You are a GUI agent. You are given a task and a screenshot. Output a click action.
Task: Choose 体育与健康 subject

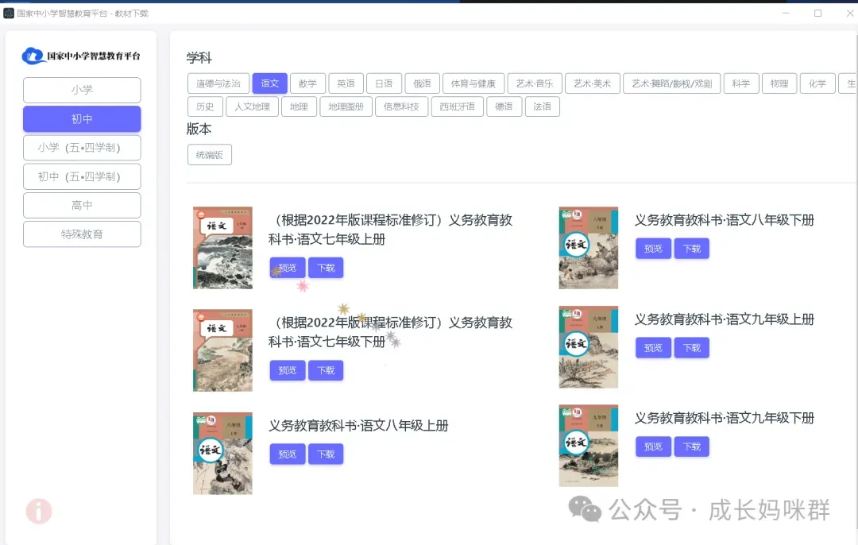point(473,83)
